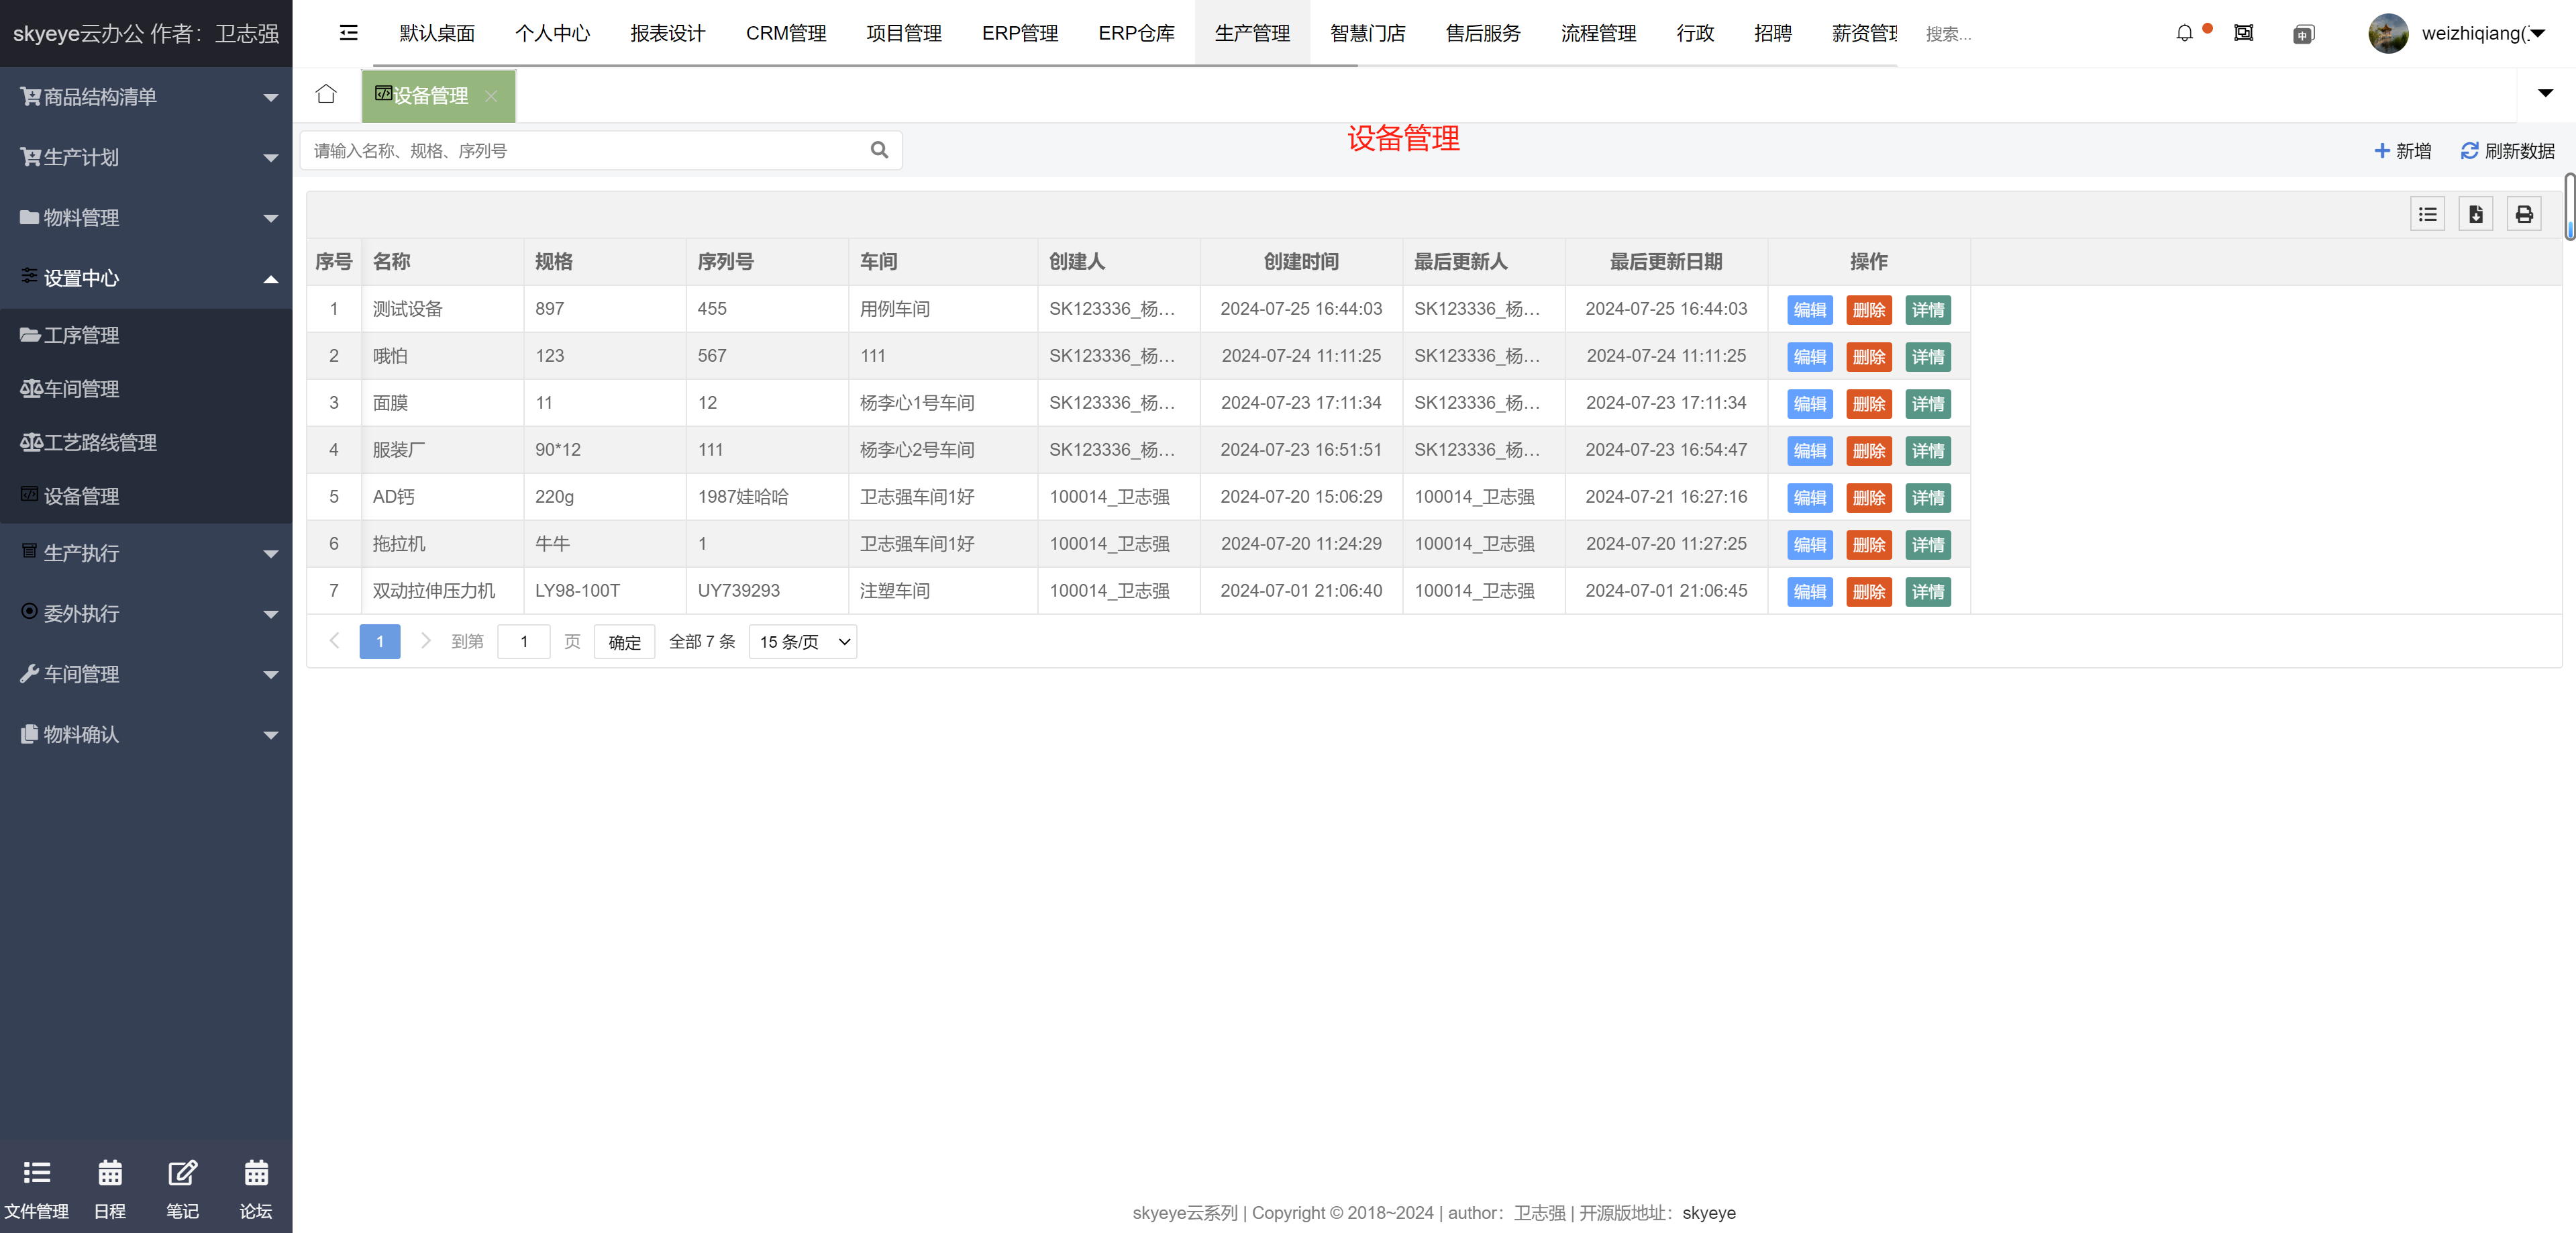Click 删除 for 测试设备 row

click(1868, 310)
